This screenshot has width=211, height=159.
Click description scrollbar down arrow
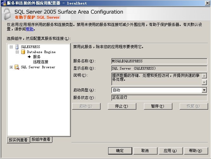(x=204, y=82)
